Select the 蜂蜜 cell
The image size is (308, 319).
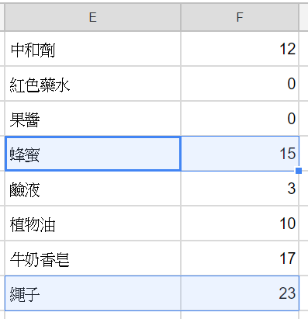(x=93, y=154)
